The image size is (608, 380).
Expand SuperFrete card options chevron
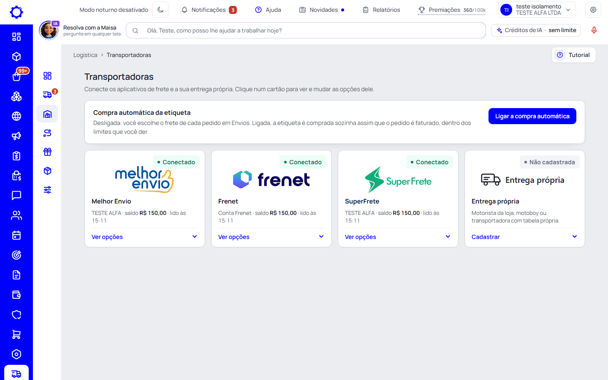click(448, 236)
